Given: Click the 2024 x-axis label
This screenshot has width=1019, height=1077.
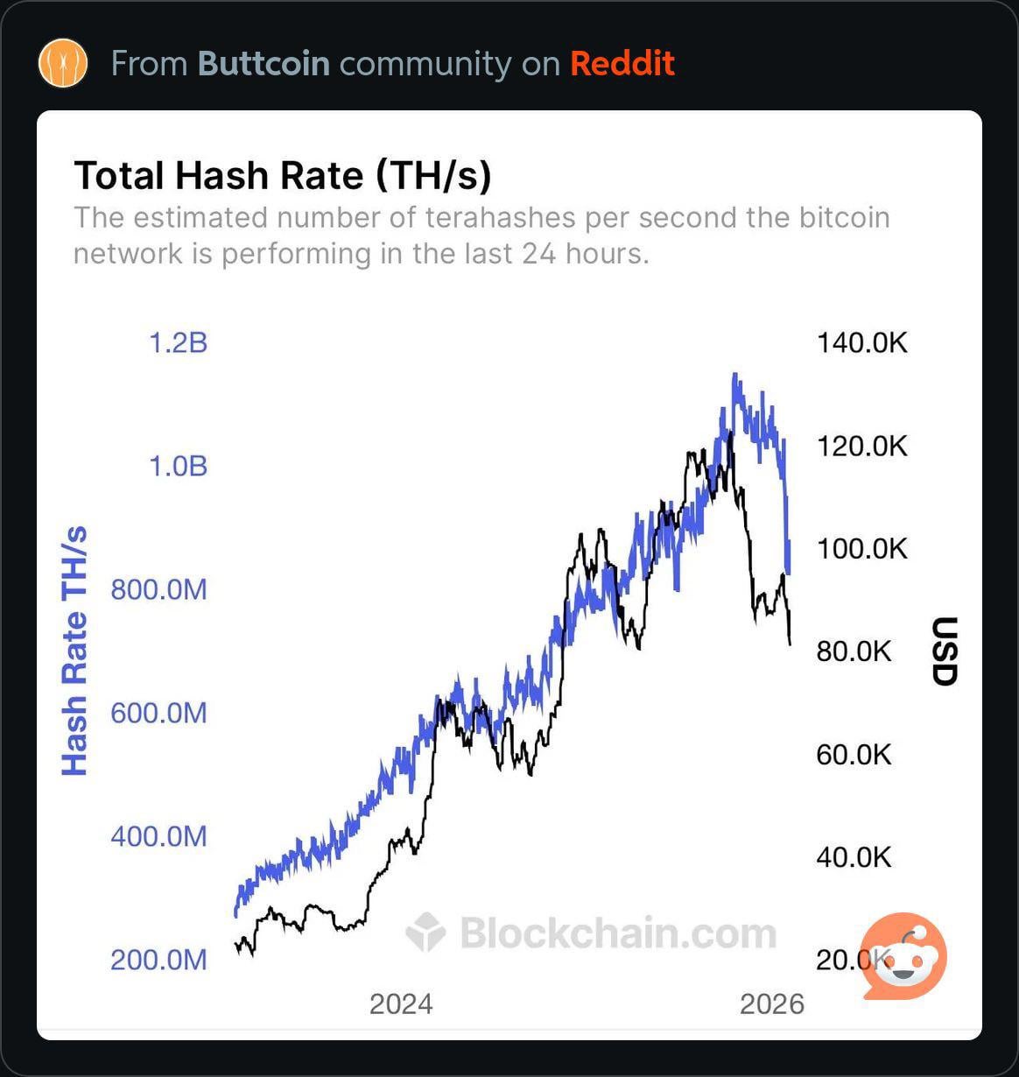Looking at the screenshot, I should (401, 1003).
